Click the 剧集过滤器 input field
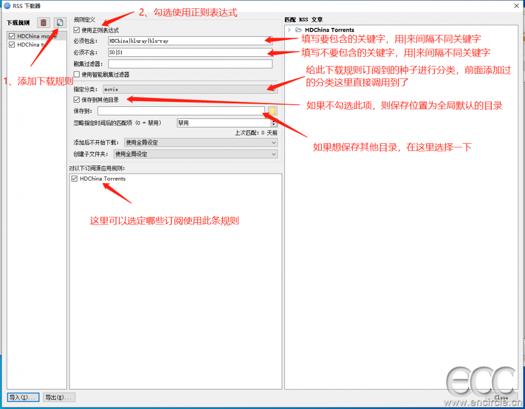Screen dimensions: 525x409 point(190,64)
